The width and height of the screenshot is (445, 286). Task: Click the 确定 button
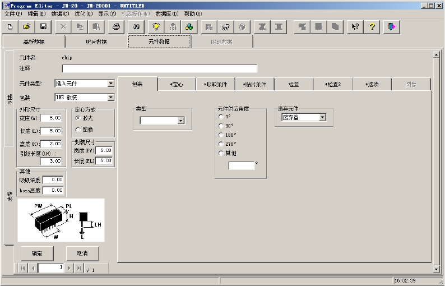tap(37, 253)
